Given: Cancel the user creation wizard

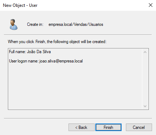Looking at the screenshot, I should (139, 127).
